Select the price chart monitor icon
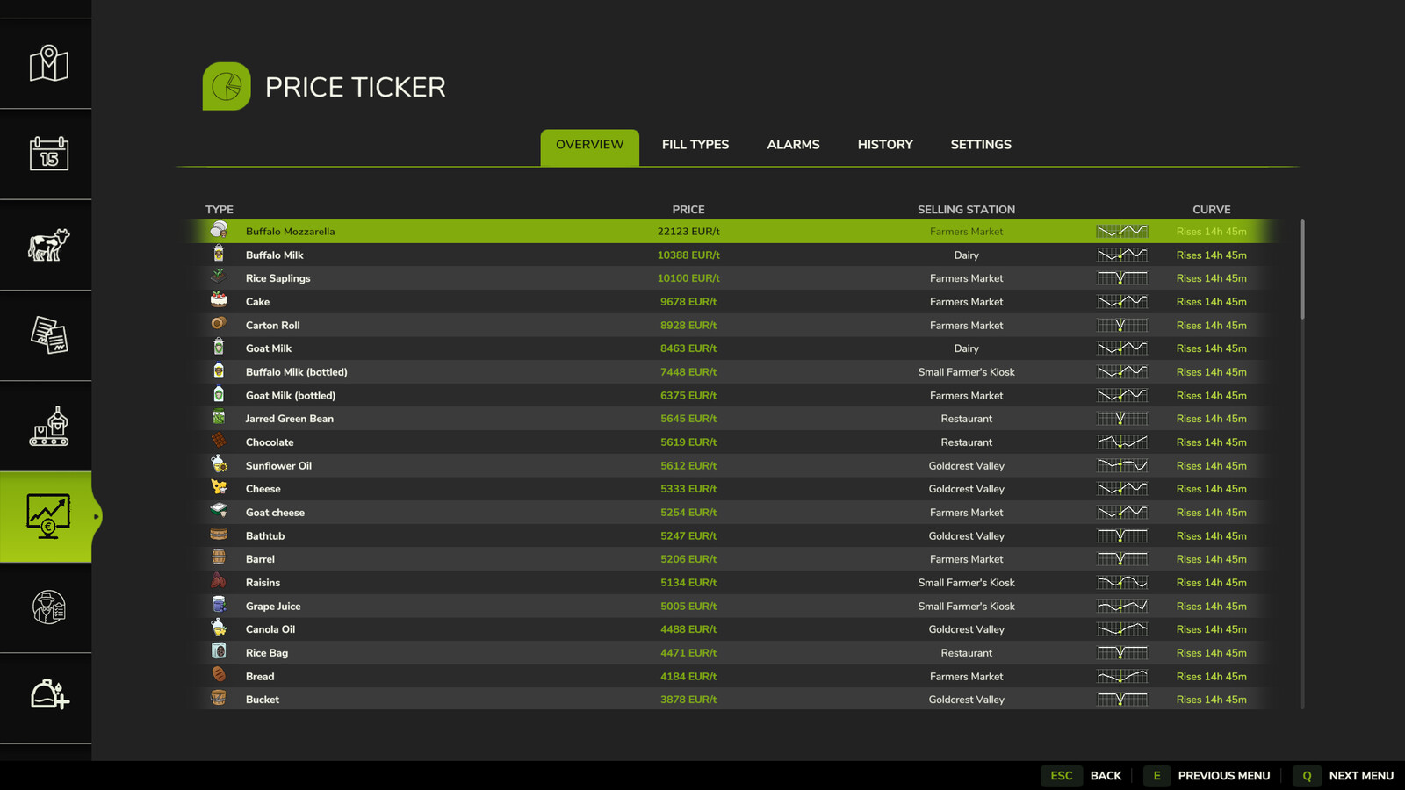1405x790 pixels. point(48,516)
